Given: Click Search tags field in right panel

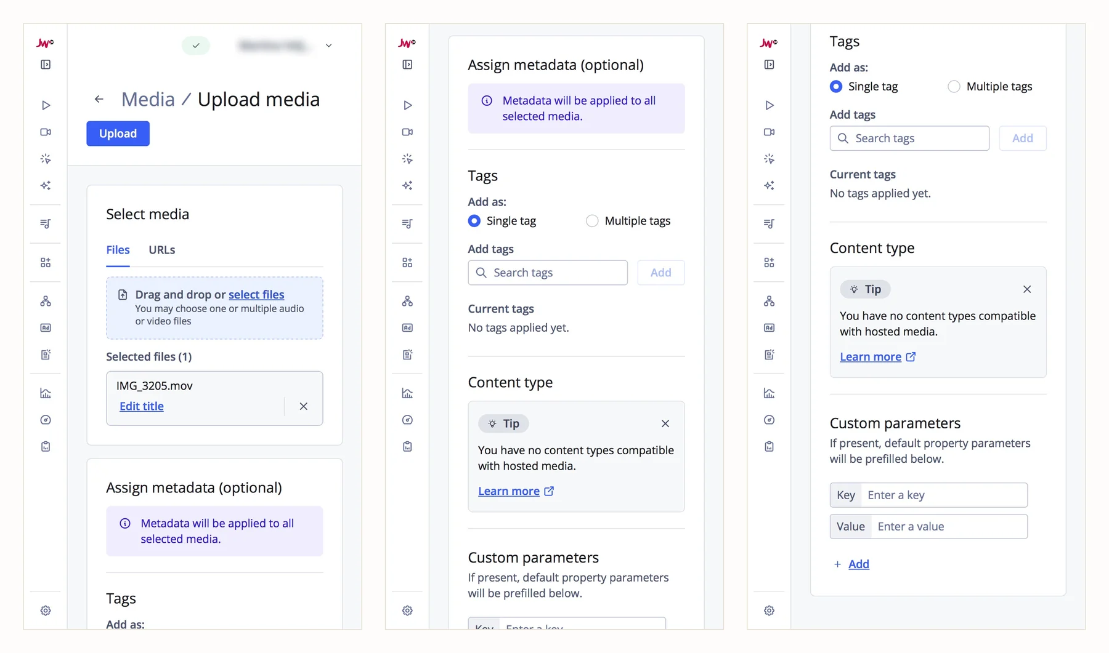Looking at the screenshot, I should (909, 138).
